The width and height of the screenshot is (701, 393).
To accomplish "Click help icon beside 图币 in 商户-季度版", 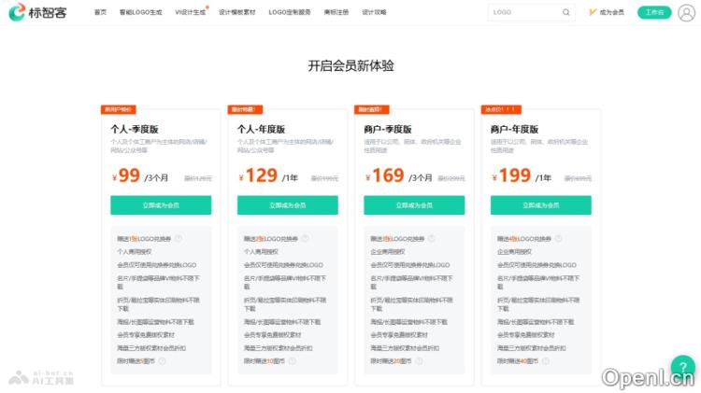I will coord(419,361).
